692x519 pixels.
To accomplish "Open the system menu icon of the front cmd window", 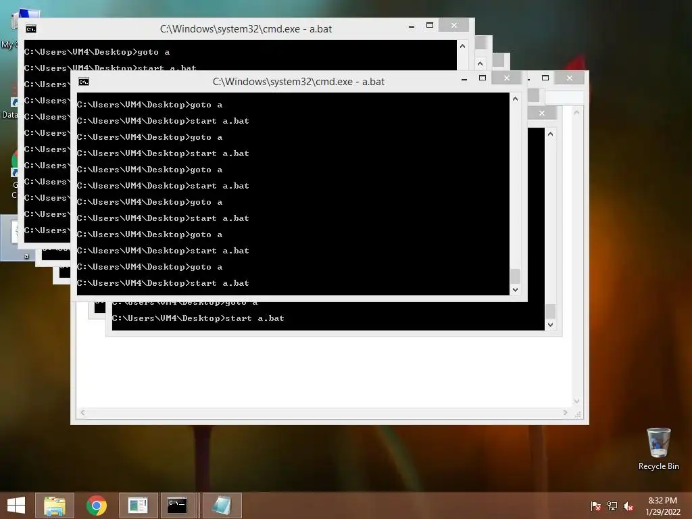I will [x=83, y=82].
